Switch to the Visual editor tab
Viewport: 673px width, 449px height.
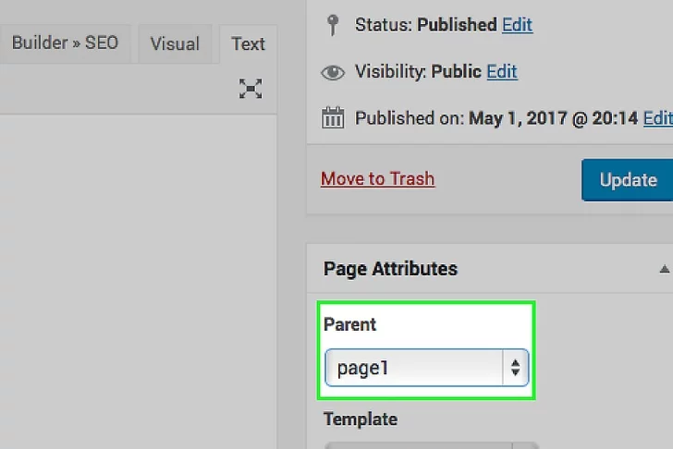[175, 43]
